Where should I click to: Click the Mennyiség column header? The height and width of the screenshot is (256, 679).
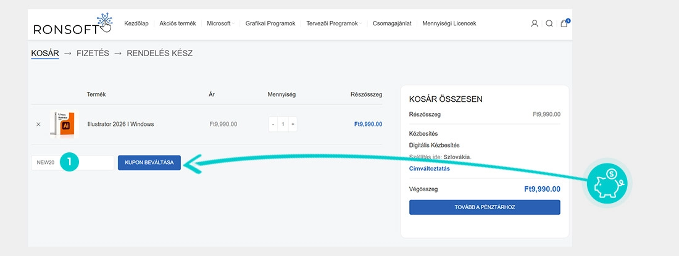(x=281, y=94)
